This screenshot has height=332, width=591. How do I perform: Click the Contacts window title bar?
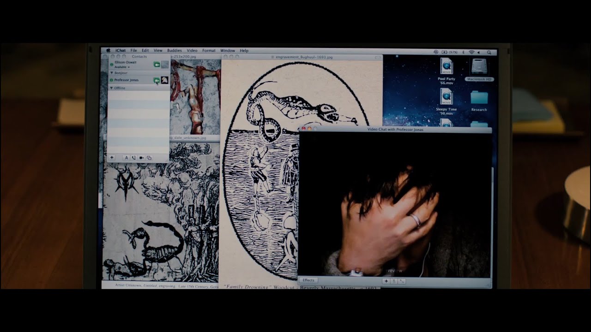click(x=139, y=57)
